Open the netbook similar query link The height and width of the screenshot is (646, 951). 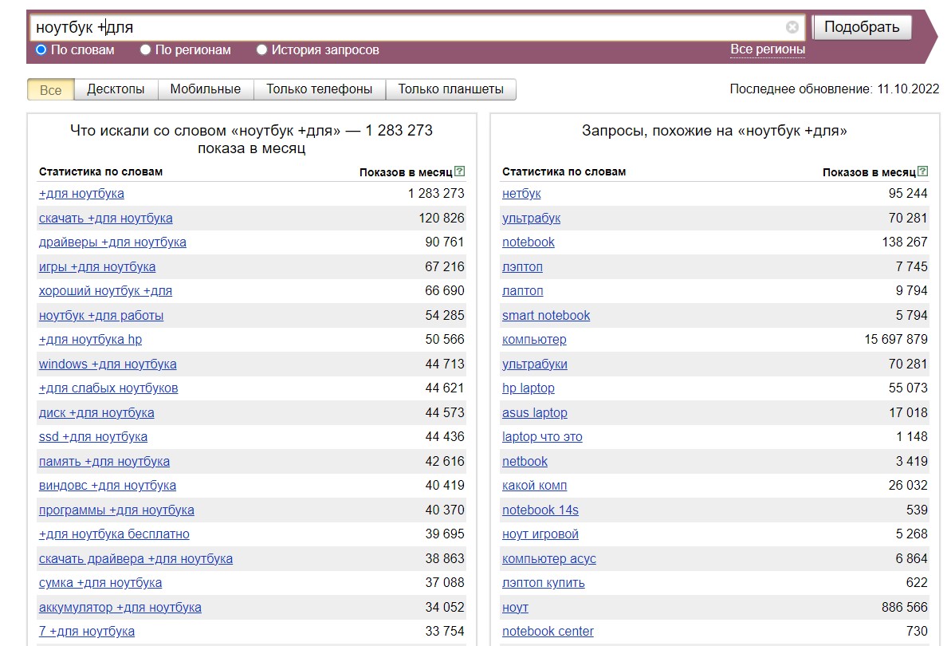[525, 462]
